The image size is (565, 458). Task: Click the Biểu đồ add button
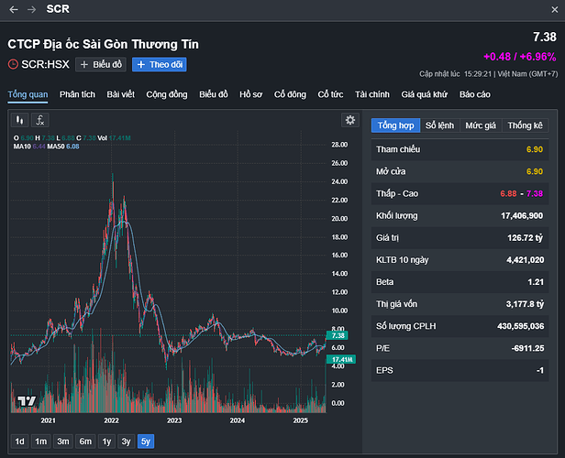click(101, 65)
